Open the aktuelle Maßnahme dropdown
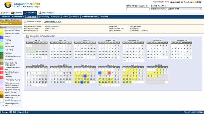This screenshot has width=204, height=114. pos(176,9)
